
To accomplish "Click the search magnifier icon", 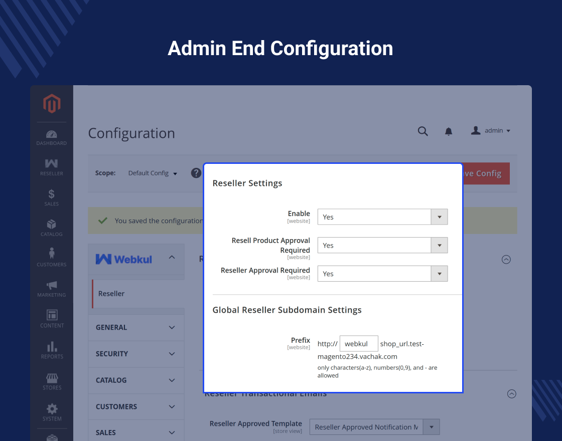I will coord(423,131).
